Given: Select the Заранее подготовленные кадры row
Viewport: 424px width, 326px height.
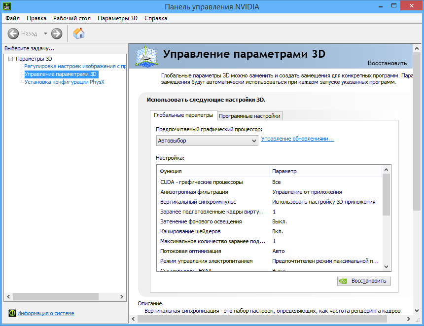Looking at the screenshot, I should click(269, 212).
